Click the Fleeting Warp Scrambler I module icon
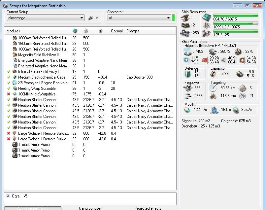 point(15,88)
